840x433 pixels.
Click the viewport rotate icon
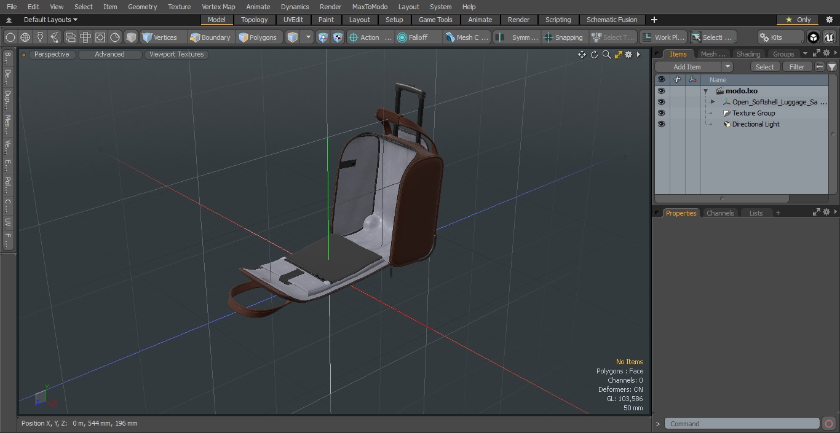(594, 55)
